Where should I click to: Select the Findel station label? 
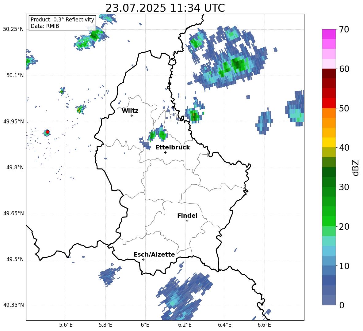coord(187,216)
